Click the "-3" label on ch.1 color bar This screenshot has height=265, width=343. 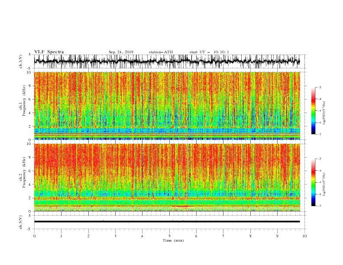tap(320, 87)
